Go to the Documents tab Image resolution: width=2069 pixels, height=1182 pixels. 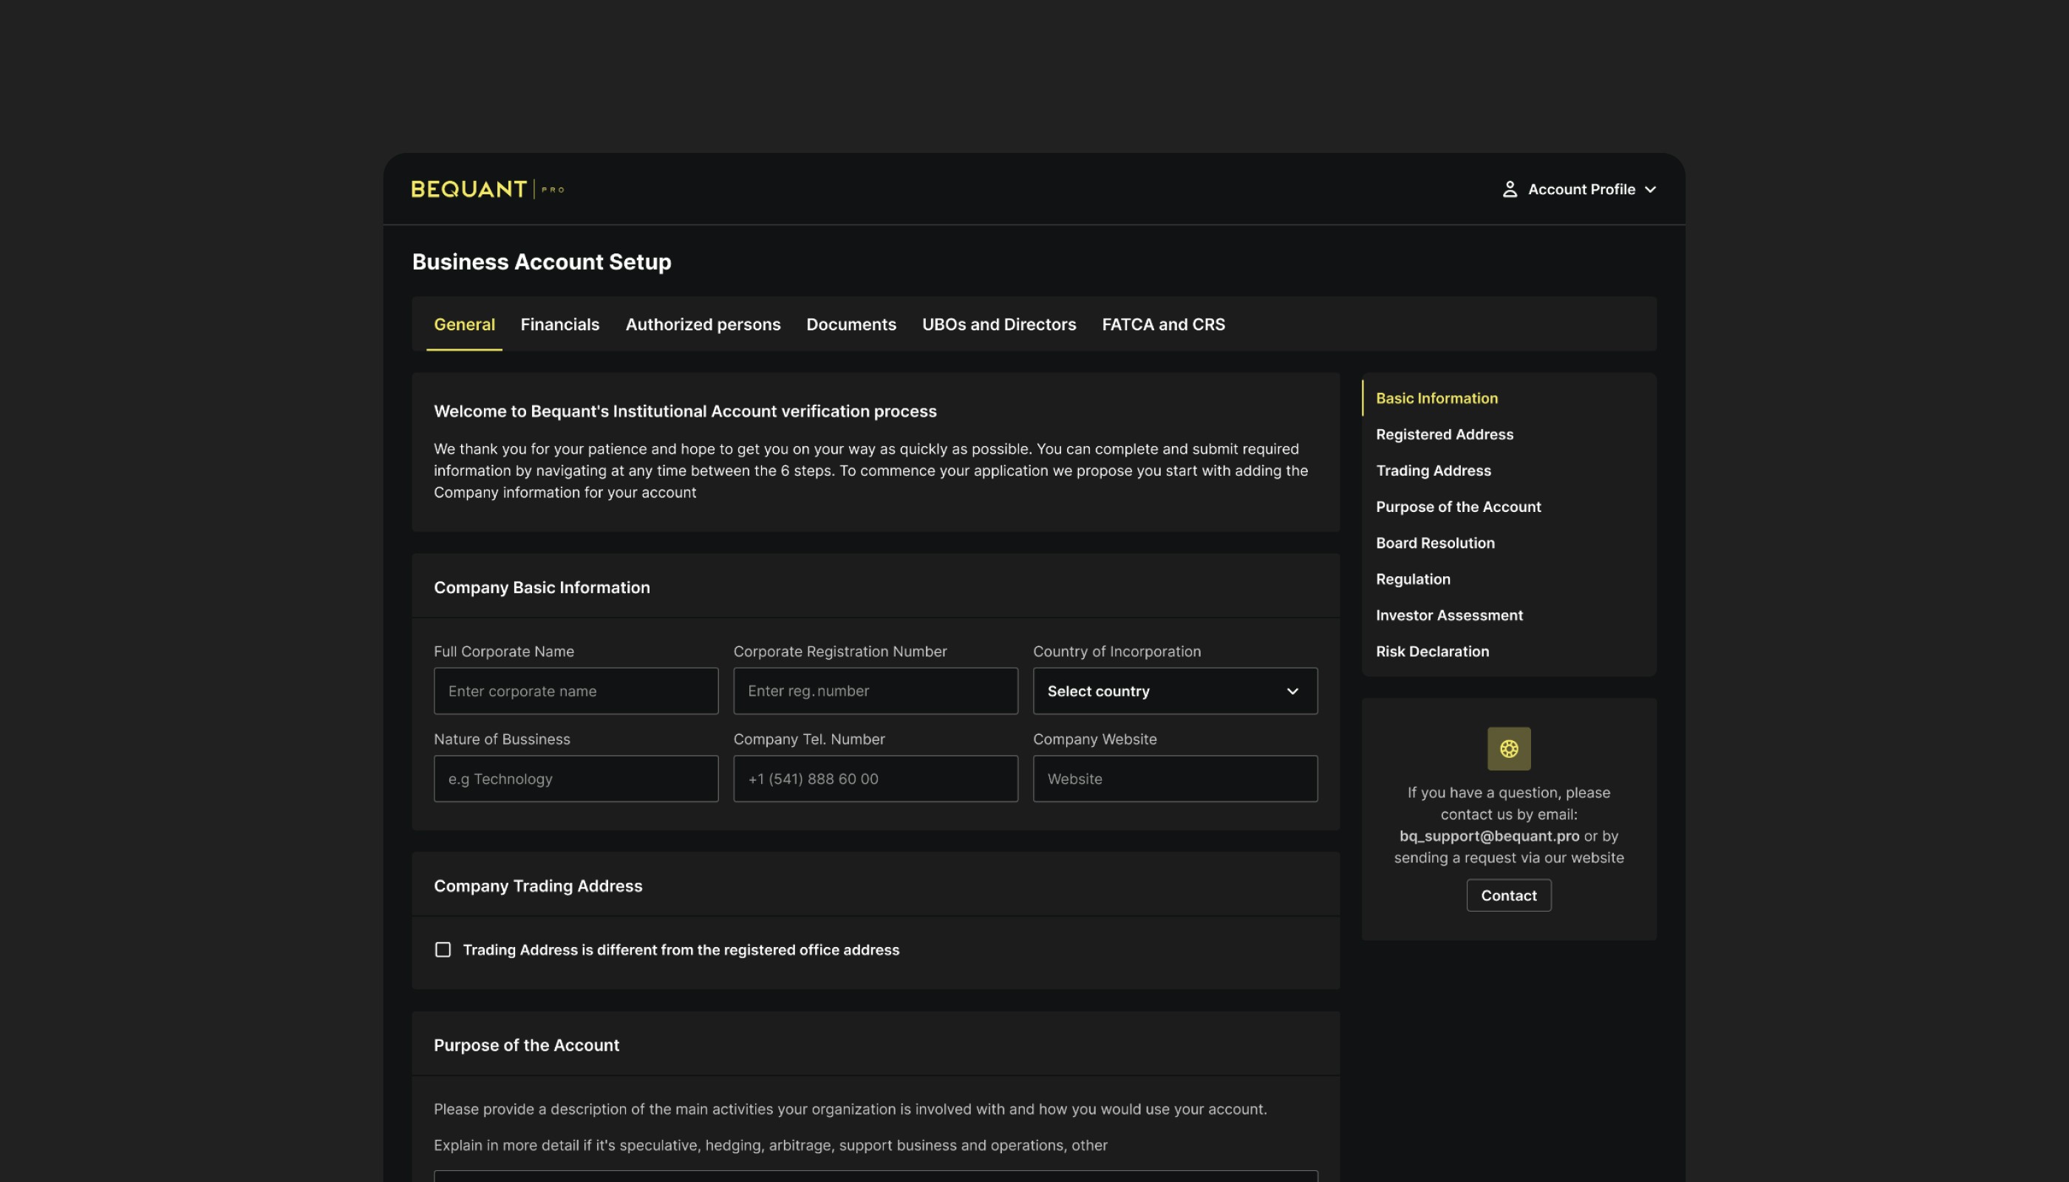pyautogui.click(x=851, y=324)
